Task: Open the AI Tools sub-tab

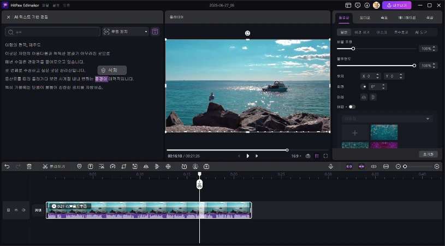Action: tap(421, 32)
